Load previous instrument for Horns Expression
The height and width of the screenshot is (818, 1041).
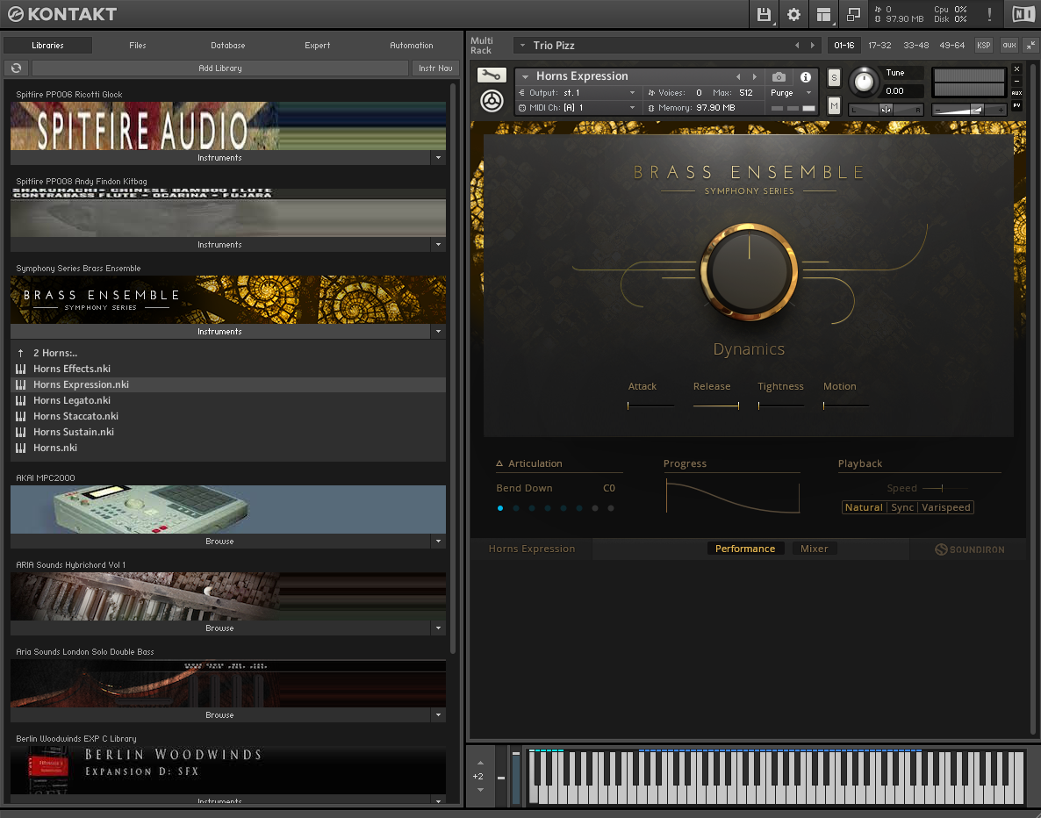point(738,76)
